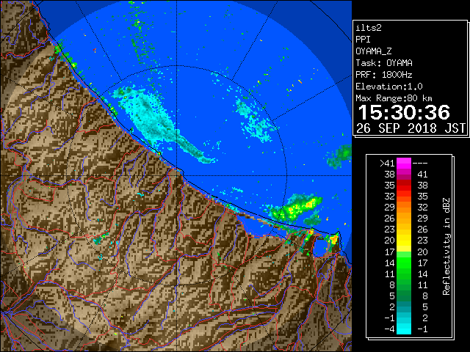Click the "Reflectivity in dBZ" legend title
The height and width of the screenshot is (352, 470).
446,246
